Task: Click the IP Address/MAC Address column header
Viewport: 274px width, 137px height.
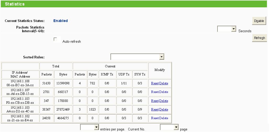Action: (20, 74)
